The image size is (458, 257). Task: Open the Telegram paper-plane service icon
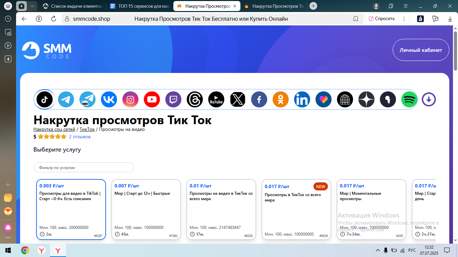point(66,99)
